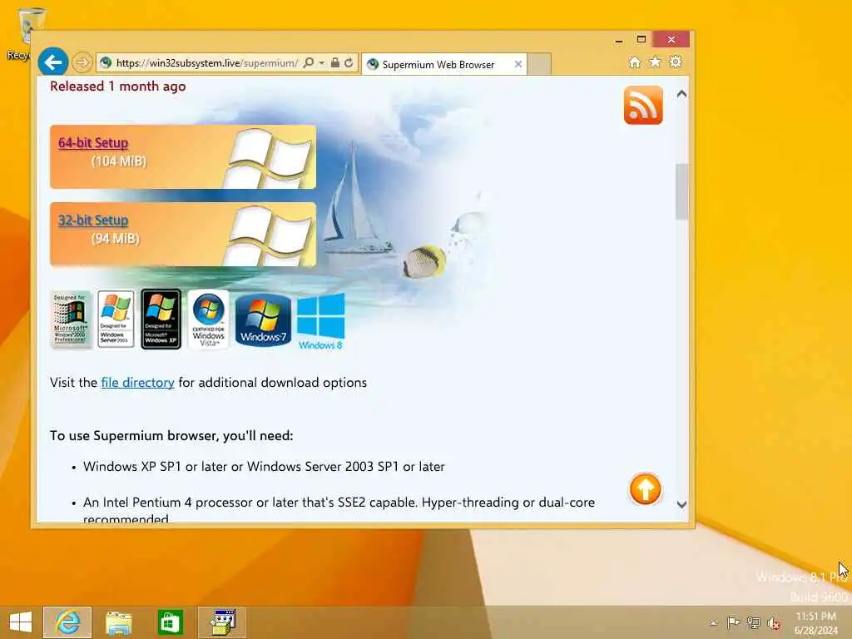The height and width of the screenshot is (639, 852).
Task: Show hidden system tray icons
Action: tap(713, 623)
